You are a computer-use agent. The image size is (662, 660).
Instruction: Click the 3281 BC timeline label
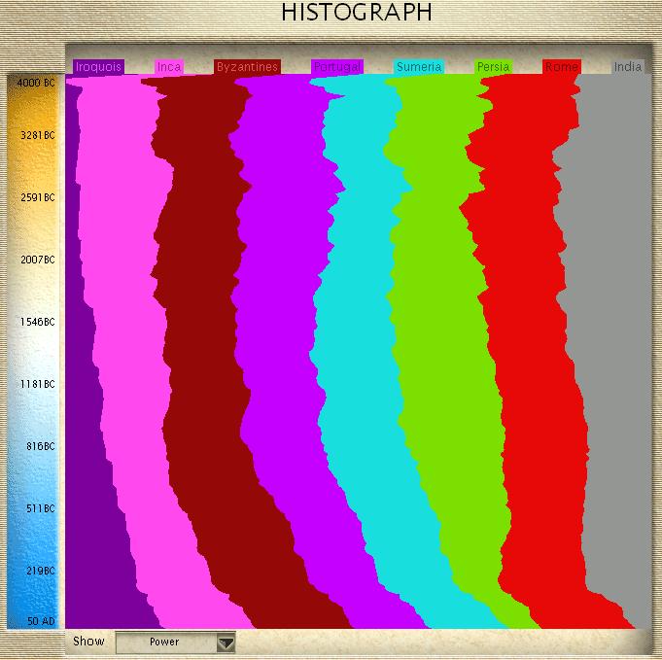tap(38, 135)
